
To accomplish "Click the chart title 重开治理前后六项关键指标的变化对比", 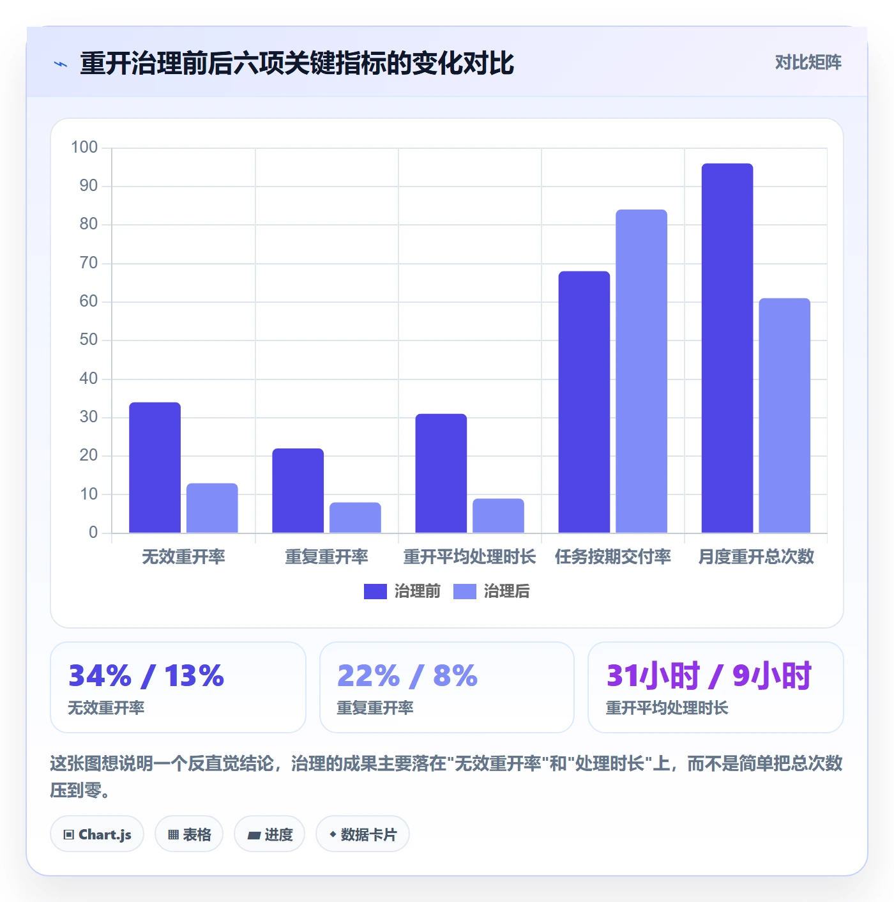I will tap(297, 63).
